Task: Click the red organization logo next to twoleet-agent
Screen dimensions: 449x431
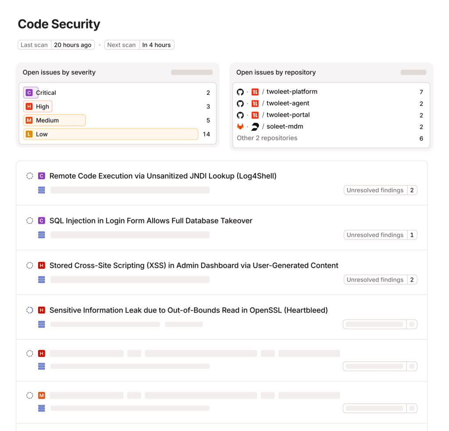Action: point(255,104)
